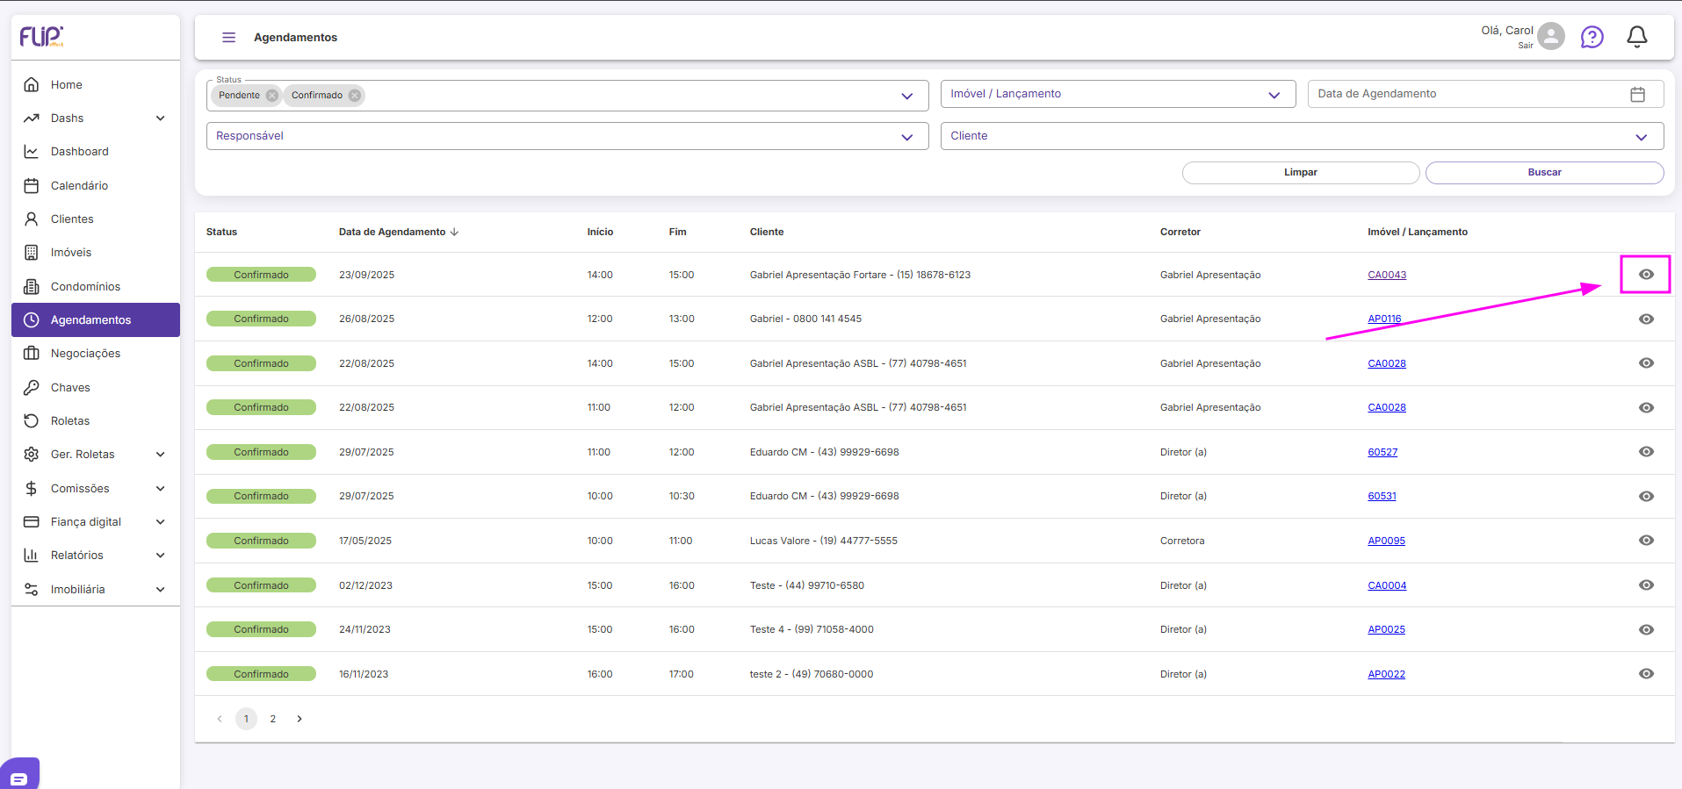Expand the Status filter dropdown

click(906, 96)
